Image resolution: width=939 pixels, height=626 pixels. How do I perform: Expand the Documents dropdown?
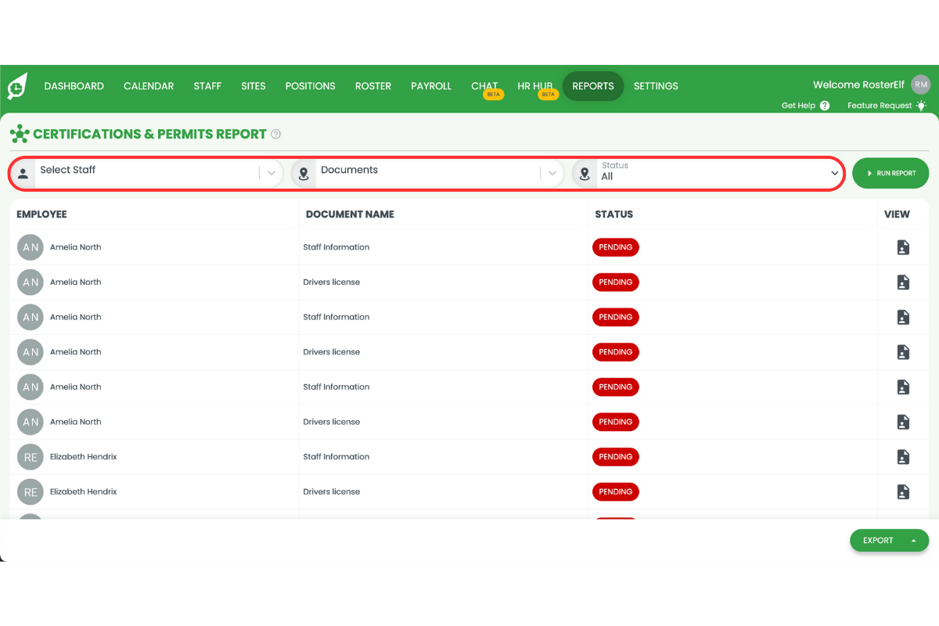pyautogui.click(x=552, y=173)
